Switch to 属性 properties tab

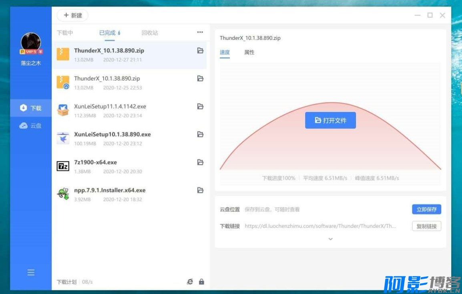(x=249, y=53)
